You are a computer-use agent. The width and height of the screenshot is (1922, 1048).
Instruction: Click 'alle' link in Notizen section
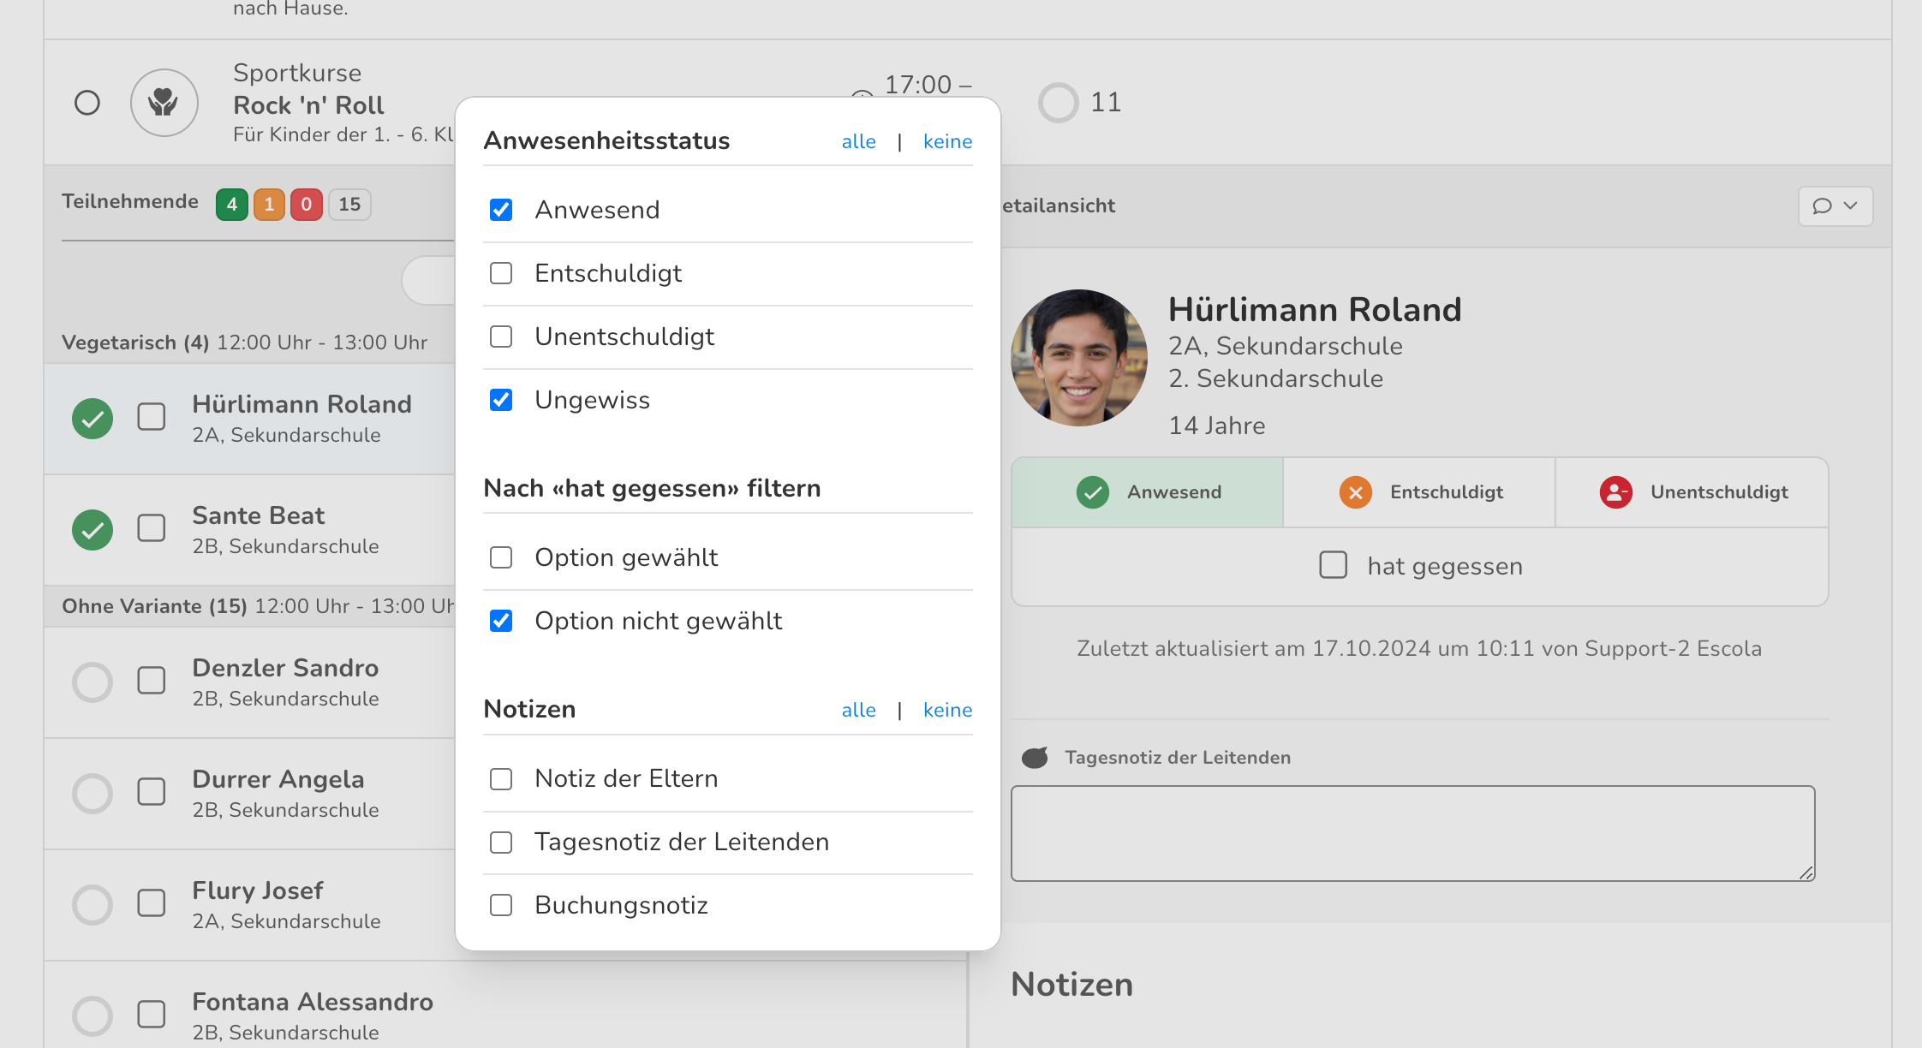click(858, 710)
